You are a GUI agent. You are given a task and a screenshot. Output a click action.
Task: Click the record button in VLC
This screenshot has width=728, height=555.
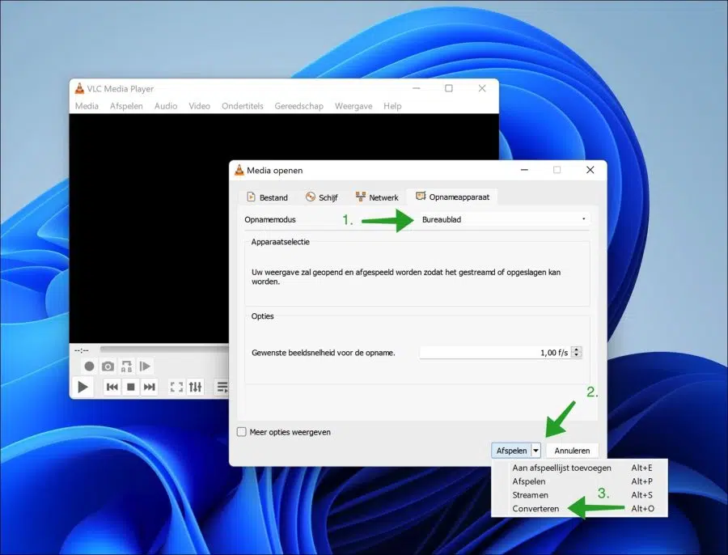click(89, 366)
